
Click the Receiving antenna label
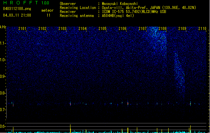pos(77,16)
